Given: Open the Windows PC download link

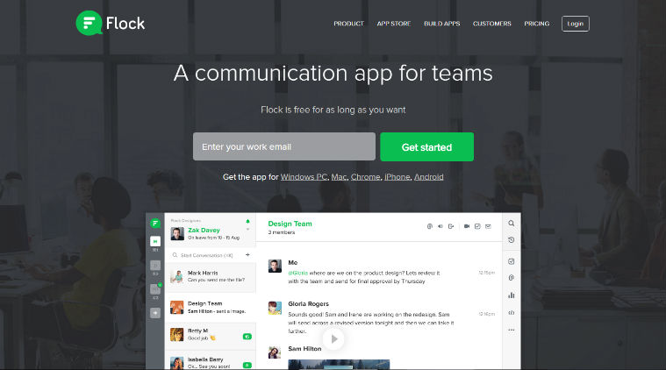Looking at the screenshot, I should (x=304, y=177).
